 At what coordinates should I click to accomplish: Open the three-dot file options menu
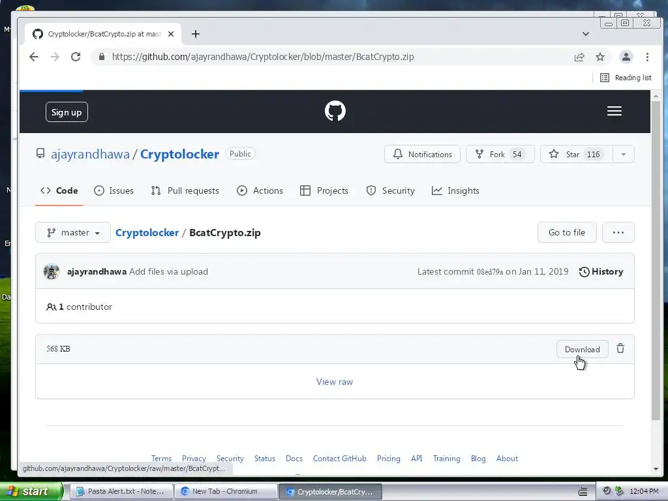pos(618,233)
